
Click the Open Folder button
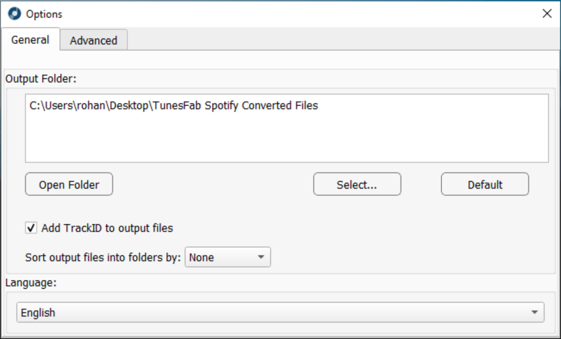[69, 184]
